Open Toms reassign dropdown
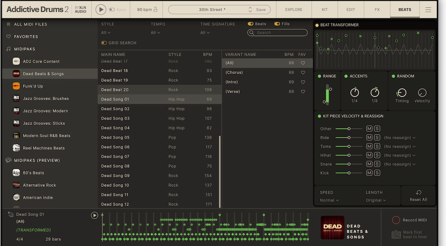The height and width of the screenshot is (246, 446). click(400, 146)
